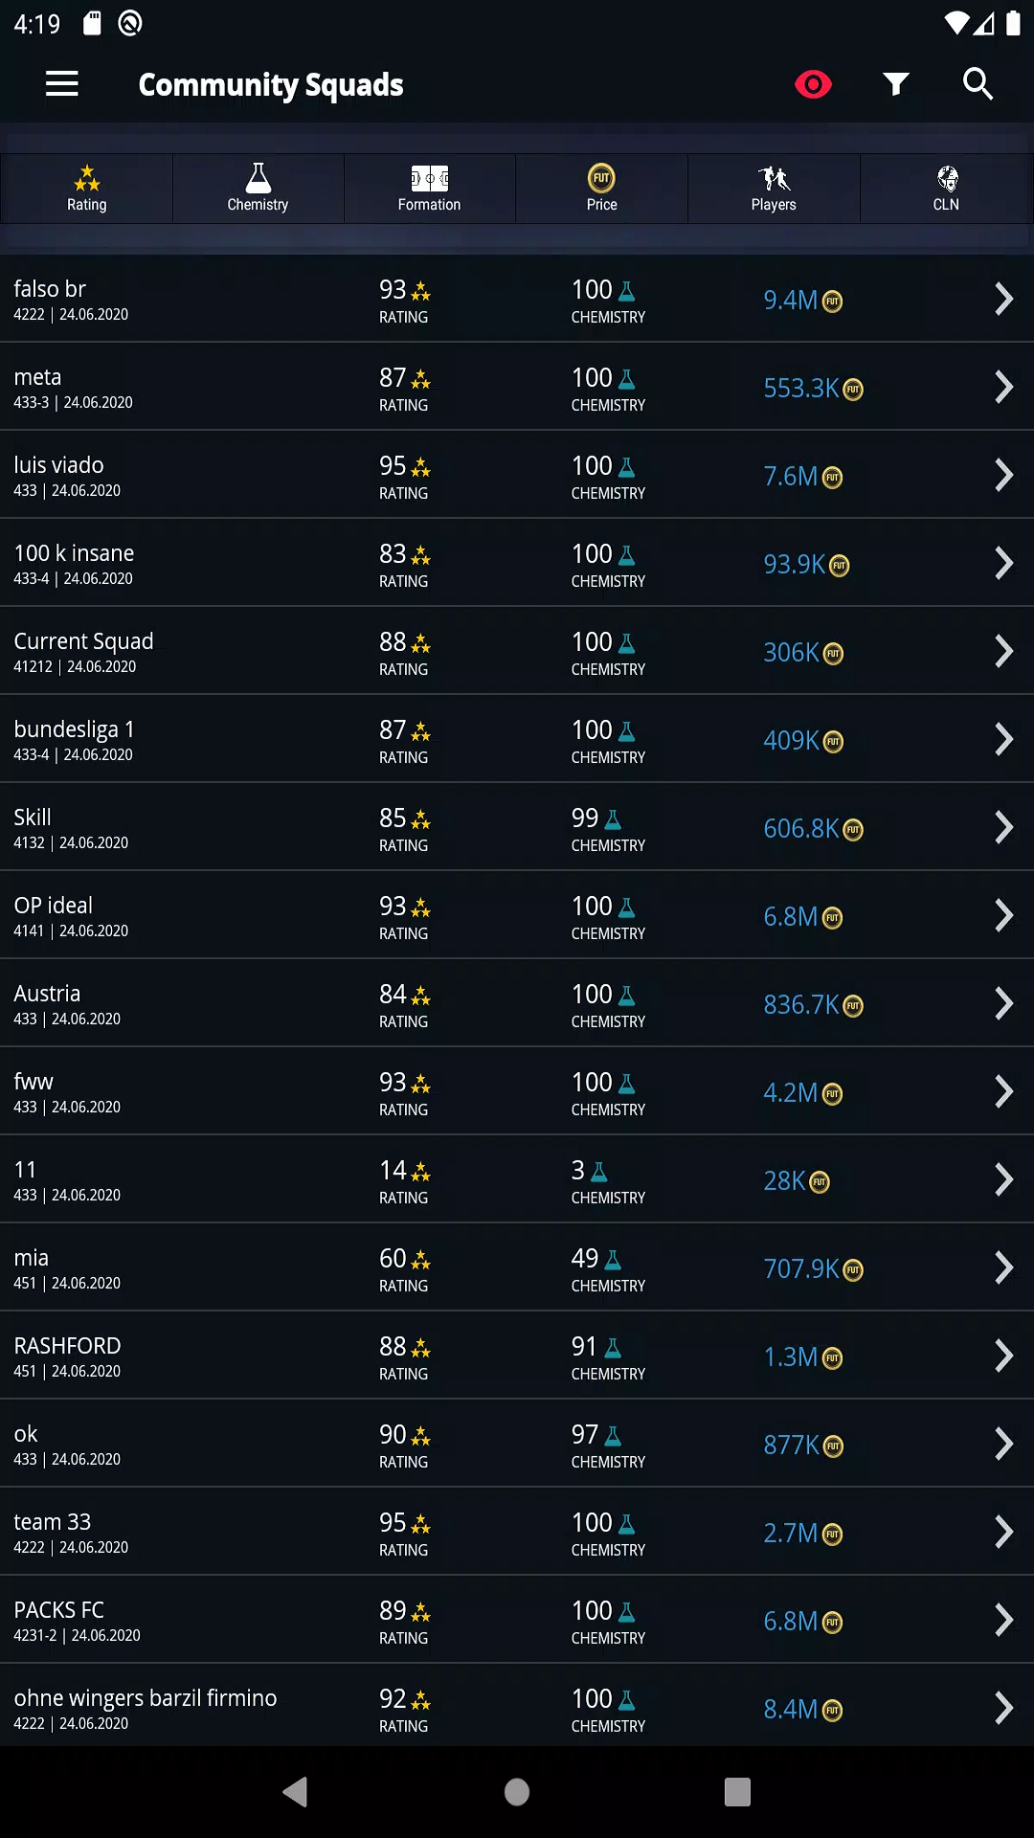1034x1838 pixels.
Task: Tap the Android back navigation button
Action: 296,1792
